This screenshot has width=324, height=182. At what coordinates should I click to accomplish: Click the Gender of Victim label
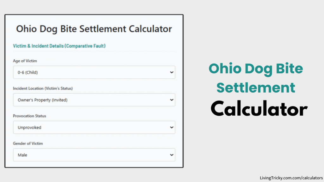(x=28, y=143)
